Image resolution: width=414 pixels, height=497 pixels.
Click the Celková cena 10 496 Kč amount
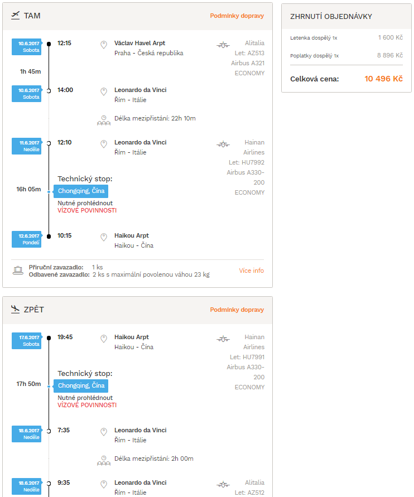click(x=383, y=79)
